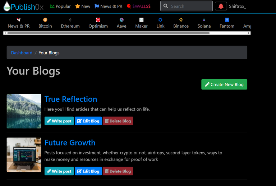Click the Create New Blog button

coord(224,85)
